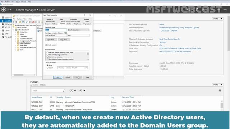The height and width of the screenshot is (129, 230).
Task: Expand the Accounting OU node
Action: [x=16, y=32]
